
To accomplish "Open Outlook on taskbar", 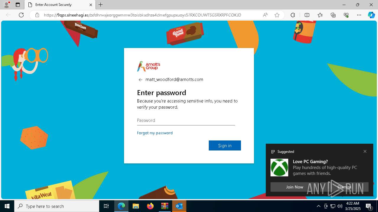I will click(x=179, y=206).
